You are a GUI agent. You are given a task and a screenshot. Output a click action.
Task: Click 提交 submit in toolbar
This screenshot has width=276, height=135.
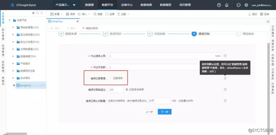253,14
